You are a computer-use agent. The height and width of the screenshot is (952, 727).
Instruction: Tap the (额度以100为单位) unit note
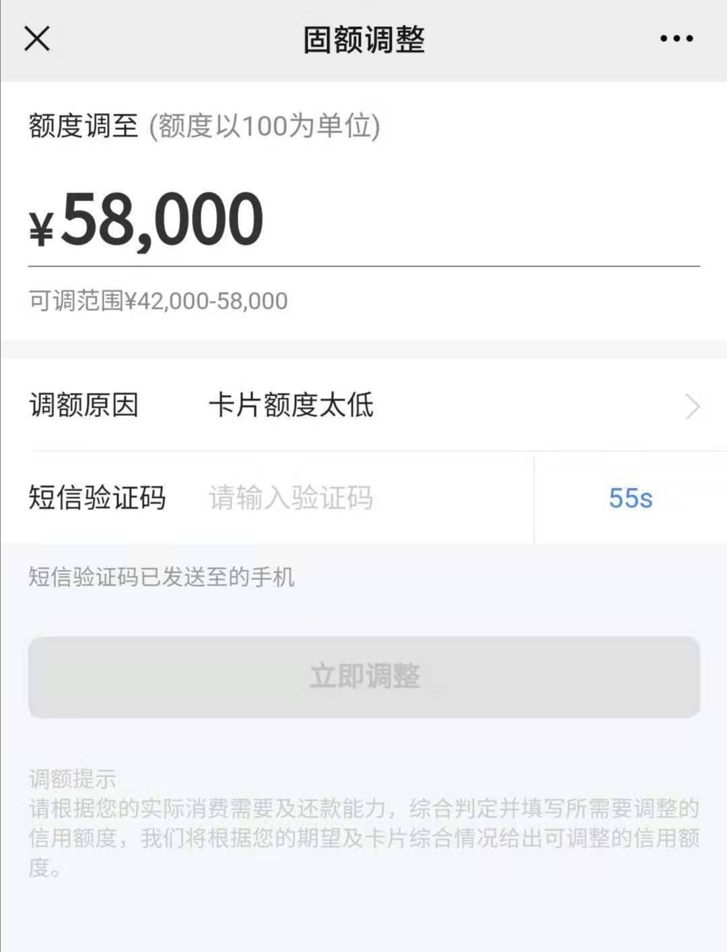[265, 126]
